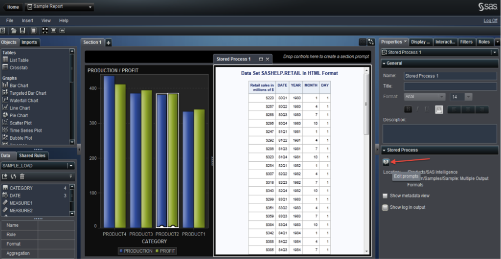
Task: Click the grid layout icon above canvas
Action: (x=363, y=42)
